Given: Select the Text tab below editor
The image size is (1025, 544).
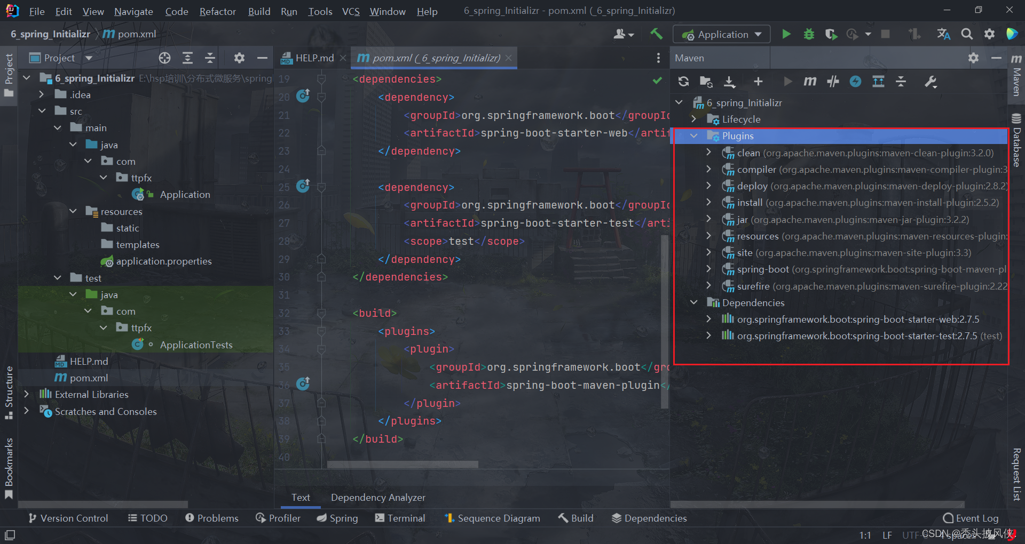Looking at the screenshot, I should [x=301, y=497].
